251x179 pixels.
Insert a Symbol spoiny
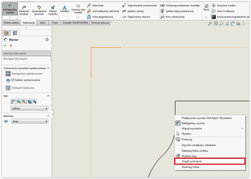[133, 11]
